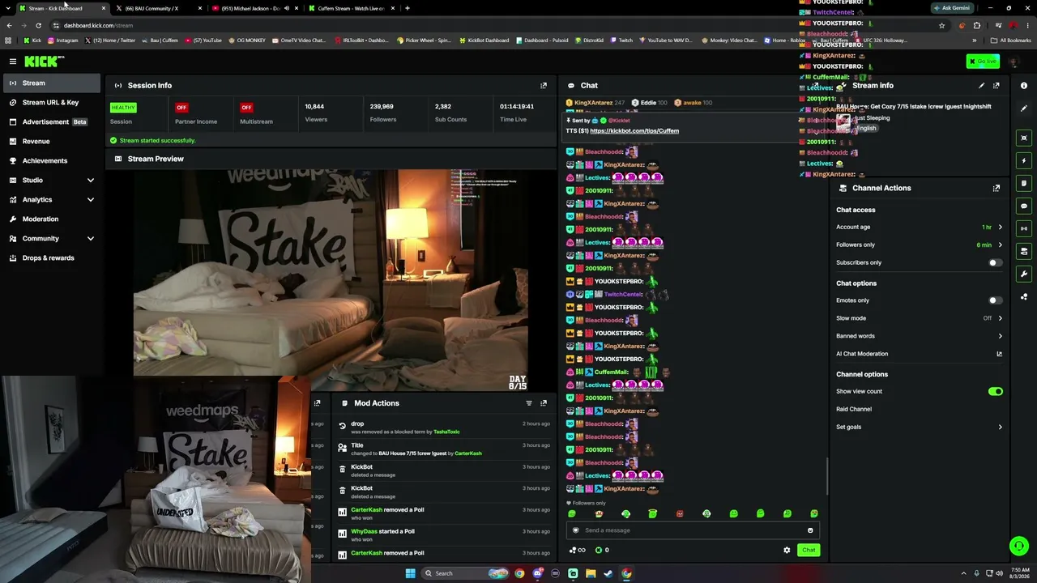Click the wrench icon in right rail

click(x=1024, y=274)
